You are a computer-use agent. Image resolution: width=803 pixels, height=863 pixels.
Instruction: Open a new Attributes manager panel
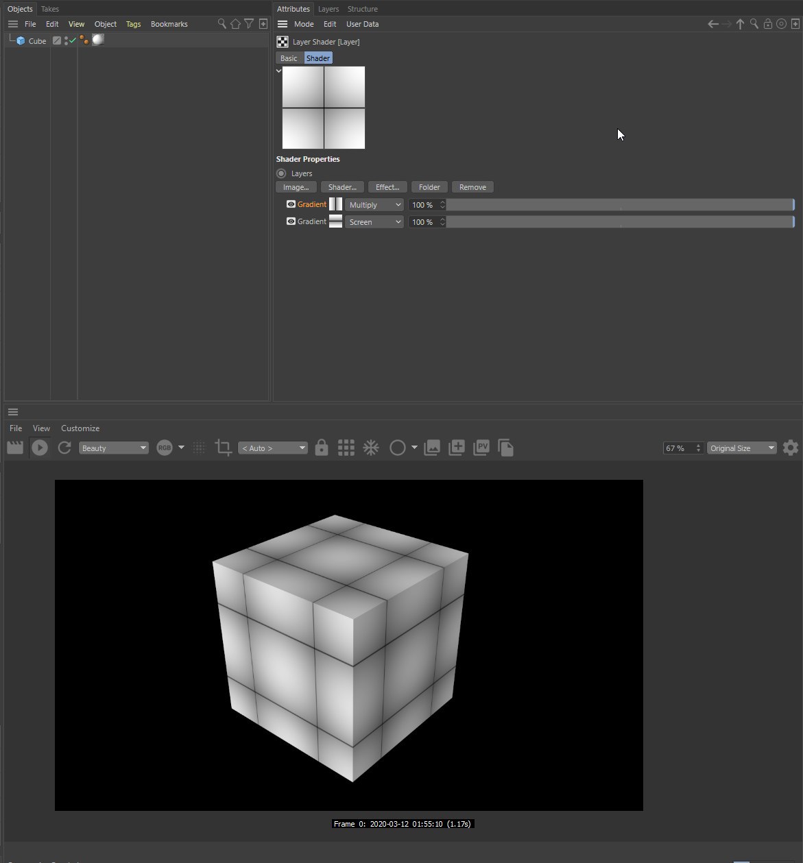[x=795, y=24]
